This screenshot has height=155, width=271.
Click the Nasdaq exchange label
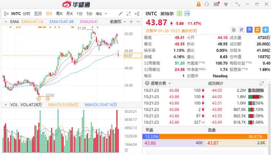click(220, 76)
